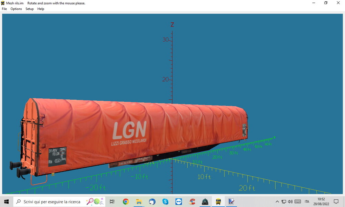Close the Mesh rils.im window
Screen dimensions: 345x207
click(x=338, y=3)
